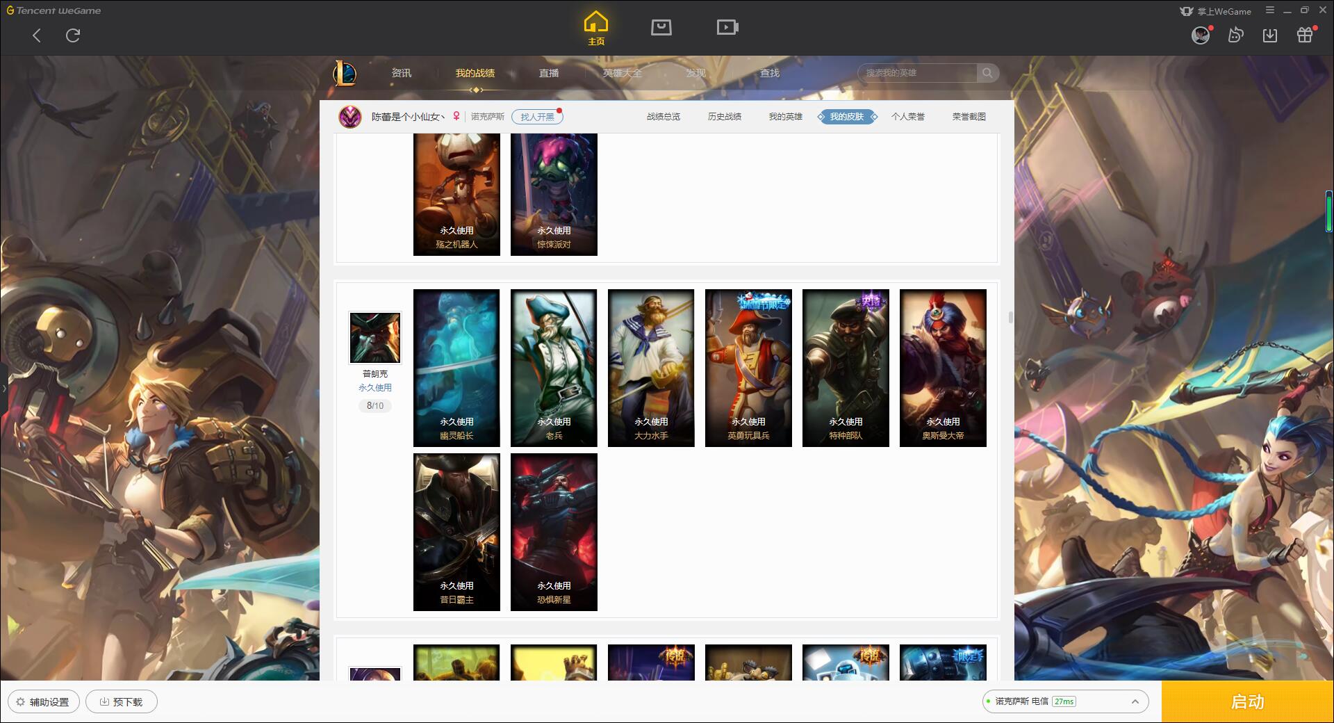This screenshot has width=1334, height=723.
Task: Click the Tencent WeGame logo
Action: (x=53, y=10)
